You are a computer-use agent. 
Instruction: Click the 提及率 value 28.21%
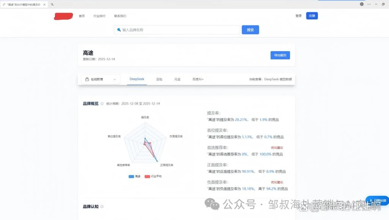pyautogui.click(x=241, y=119)
